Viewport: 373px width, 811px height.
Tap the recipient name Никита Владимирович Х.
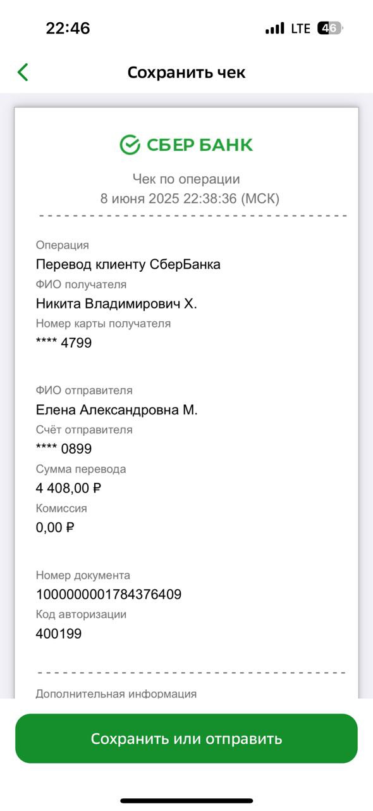[x=116, y=303]
